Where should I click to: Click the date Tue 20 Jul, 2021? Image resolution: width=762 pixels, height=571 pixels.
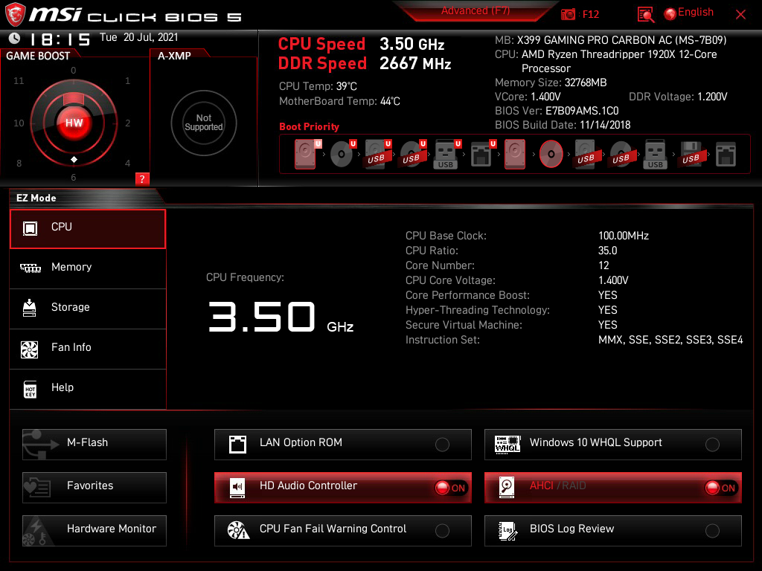pyautogui.click(x=139, y=37)
